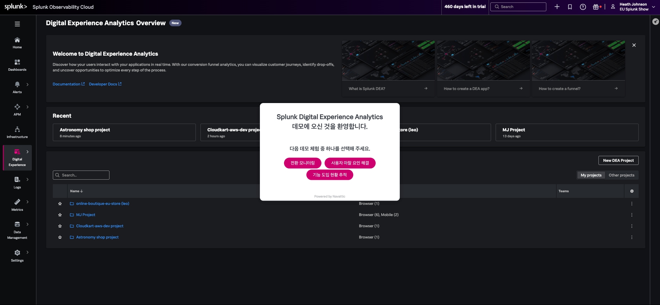660x305 pixels.
Task: Open Digital Experience in the sidebar
Action: coord(17,158)
